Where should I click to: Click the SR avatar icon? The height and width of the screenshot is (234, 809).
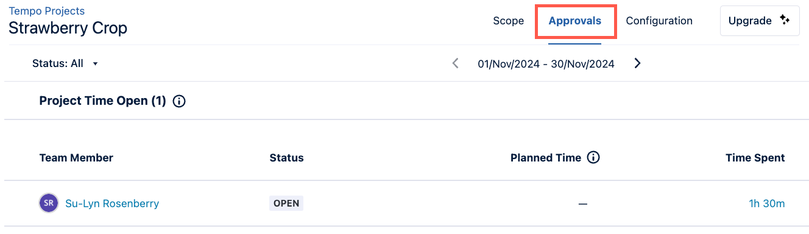(x=49, y=204)
